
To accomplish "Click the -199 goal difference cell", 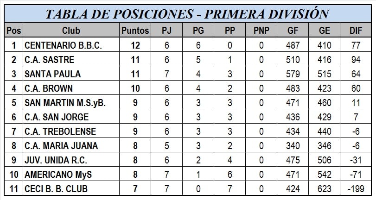I will point(356,189).
